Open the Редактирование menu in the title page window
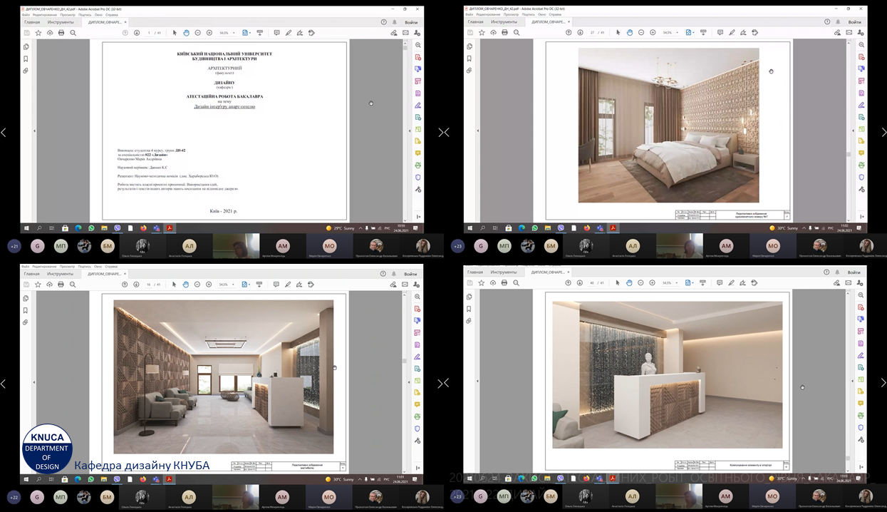 click(x=46, y=14)
